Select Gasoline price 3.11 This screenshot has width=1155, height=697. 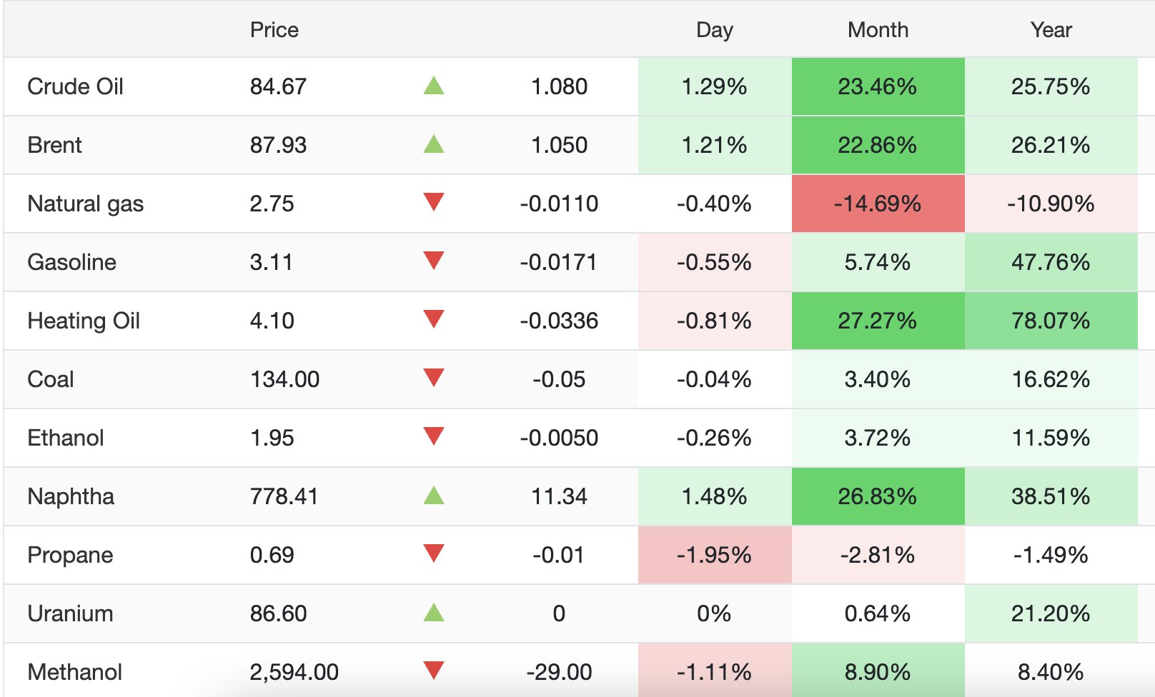tap(271, 262)
